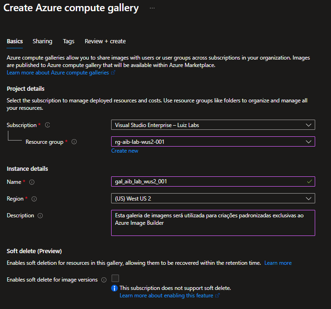Click the Instance details heading

[x=27, y=169]
